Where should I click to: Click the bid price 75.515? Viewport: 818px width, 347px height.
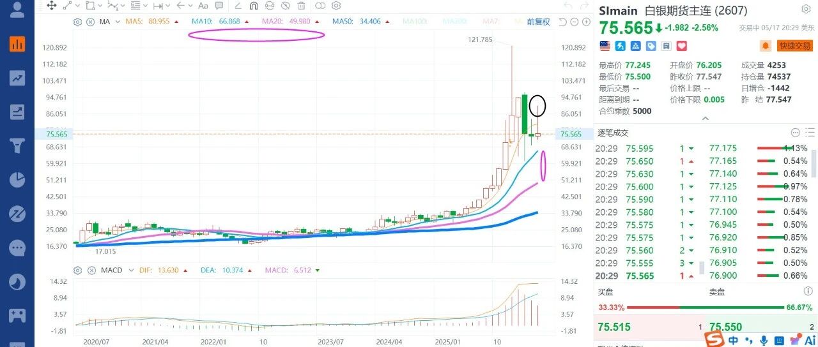click(614, 327)
